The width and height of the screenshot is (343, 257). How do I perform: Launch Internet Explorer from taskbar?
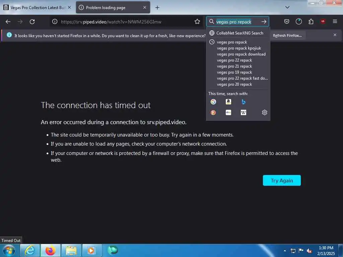[30, 250]
